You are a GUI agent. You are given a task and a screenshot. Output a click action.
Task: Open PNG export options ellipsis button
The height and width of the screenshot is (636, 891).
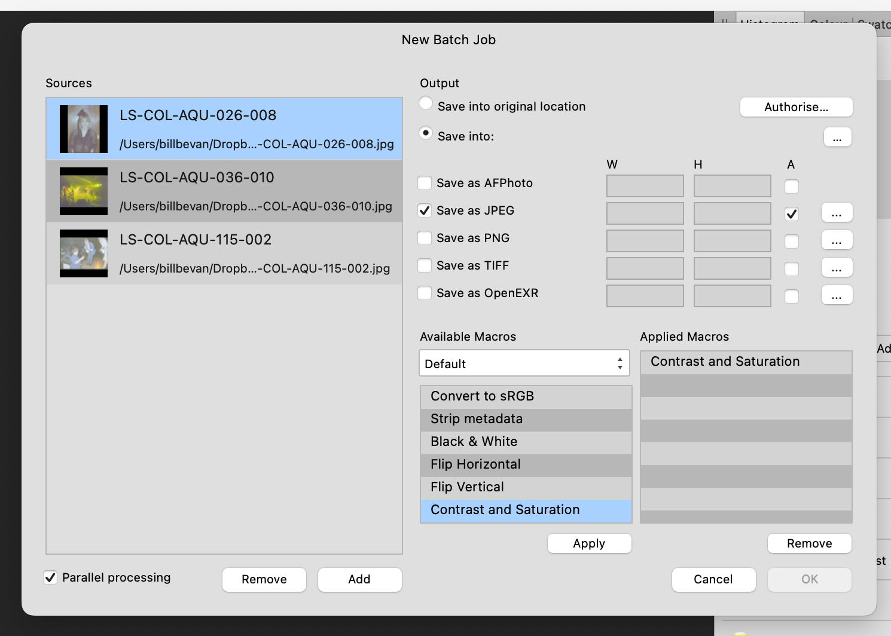(837, 240)
